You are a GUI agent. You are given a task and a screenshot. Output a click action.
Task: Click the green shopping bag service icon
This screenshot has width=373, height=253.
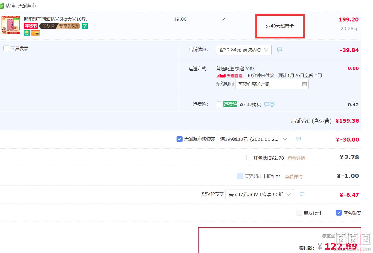click(x=27, y=33)
